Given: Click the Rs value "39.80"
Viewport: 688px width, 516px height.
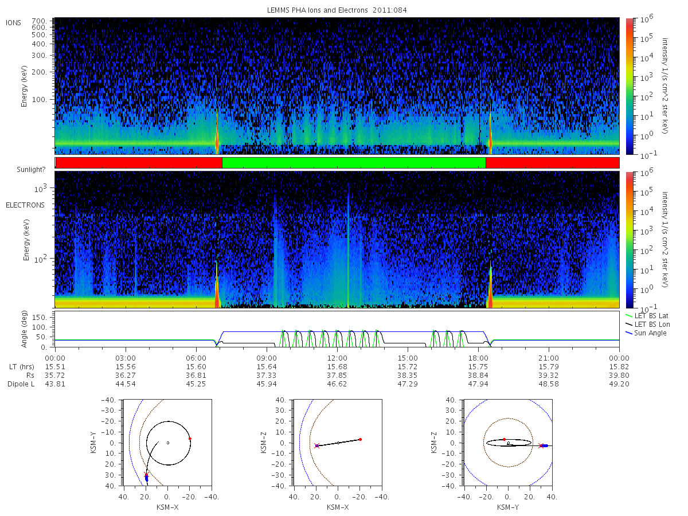Looking at the screenshot, I should point(619,376).
